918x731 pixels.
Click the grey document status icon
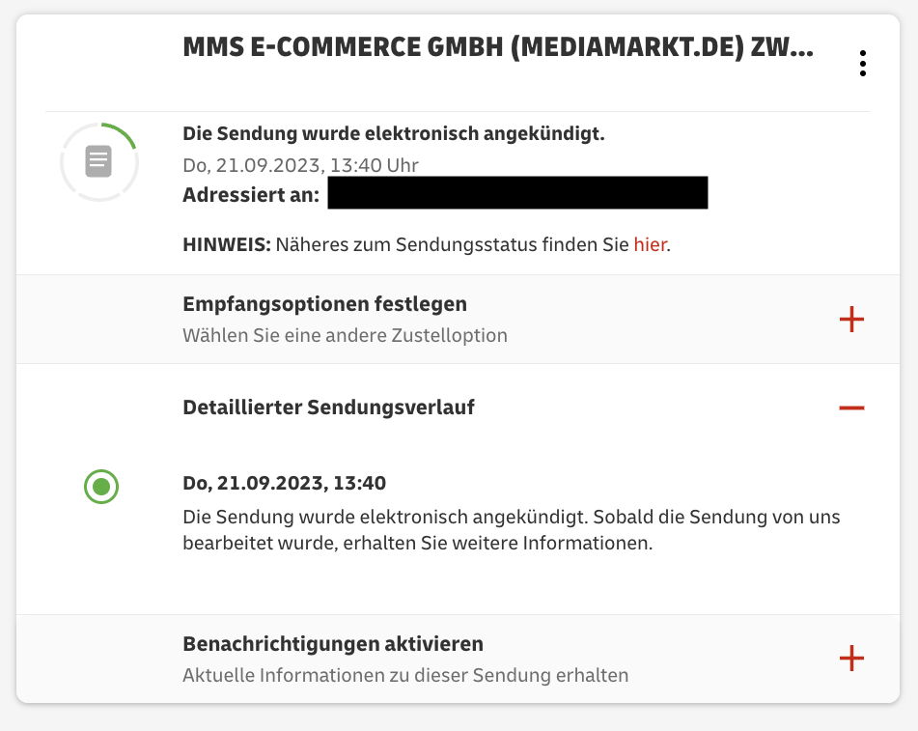[98, 160]
